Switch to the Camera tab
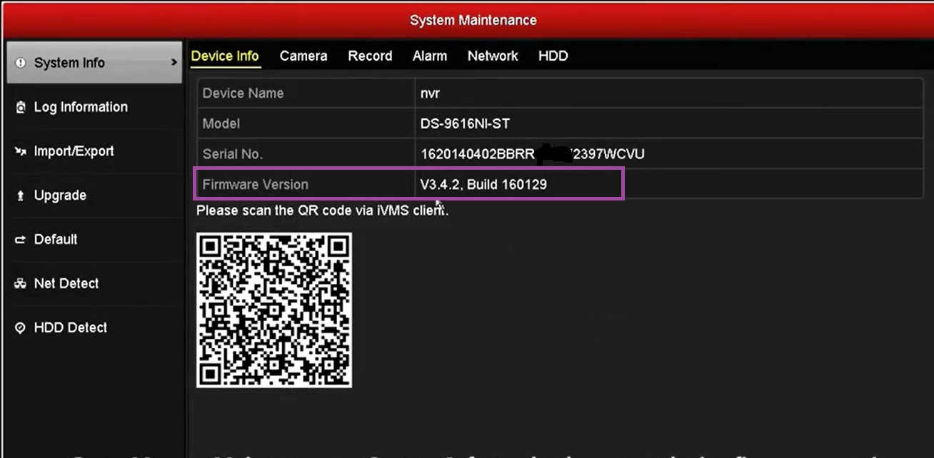Image resolution: width=934 pixels, height=458 pixels. [x=303, y=56]
